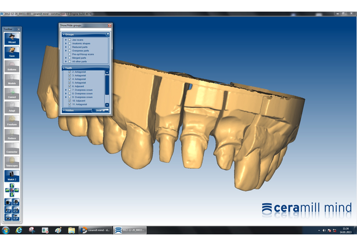Open the paint palette app in the taskbar
The width and height of the screenshot is (357, 246).
[58, 230]
